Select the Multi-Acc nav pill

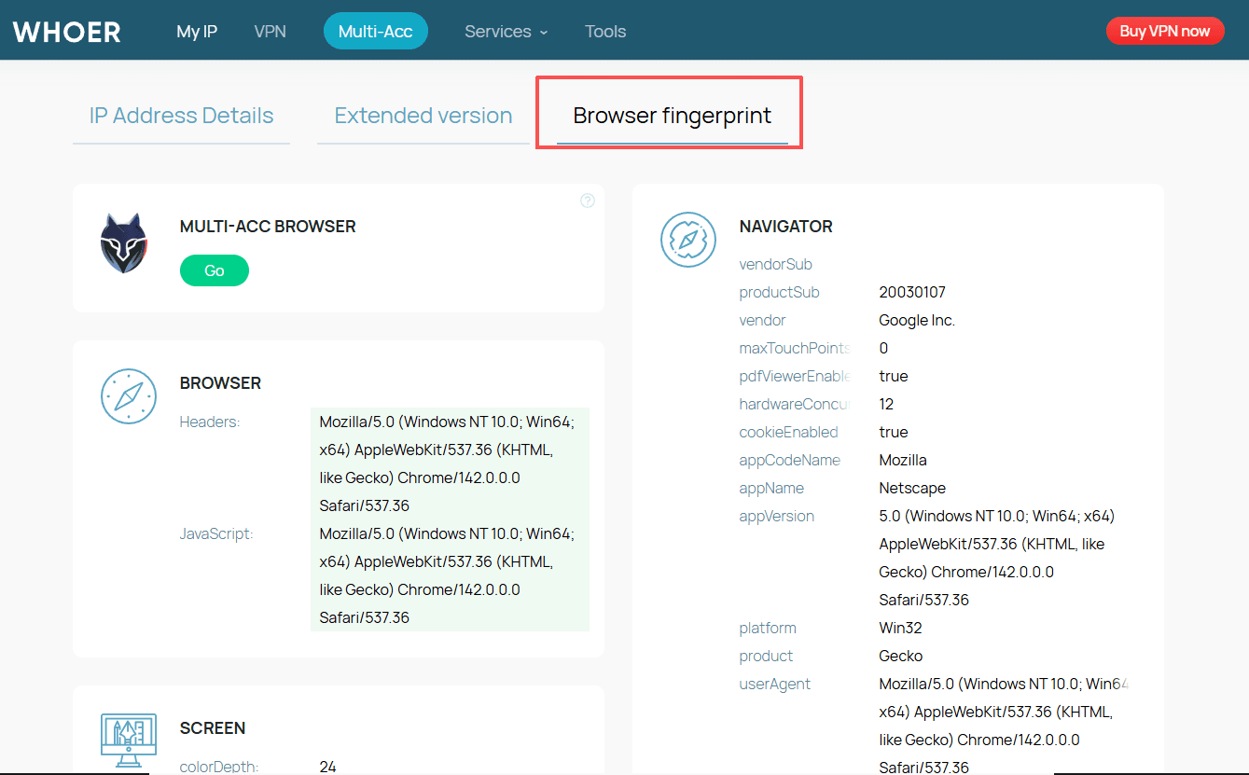[375, 32]
